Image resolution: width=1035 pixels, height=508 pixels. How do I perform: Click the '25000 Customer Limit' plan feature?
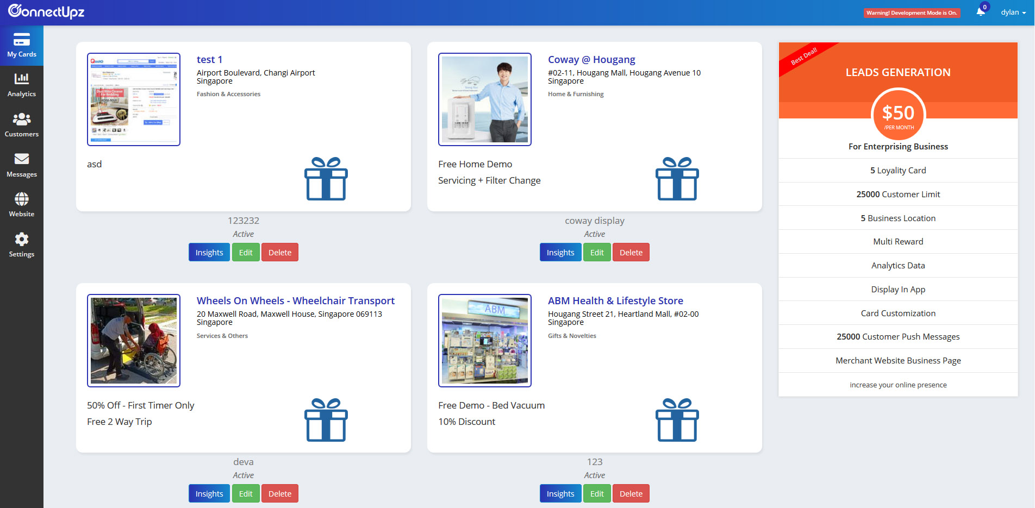(x=898, y=195)
